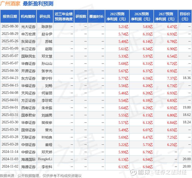Viewport: 192px width, 178px height.
Task: Click the 光大证券 institution cell
Action: [x=28, y=27]
